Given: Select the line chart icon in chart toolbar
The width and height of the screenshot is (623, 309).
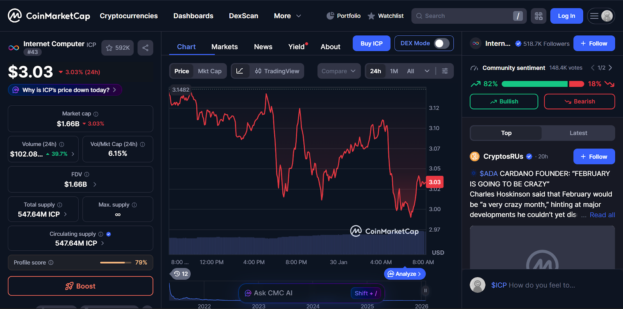Looking at the screenshot, I should [241, 71].
